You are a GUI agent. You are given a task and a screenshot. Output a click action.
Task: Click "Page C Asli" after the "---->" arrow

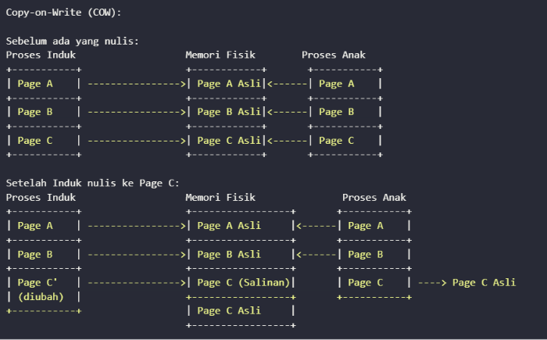(484, 283)
